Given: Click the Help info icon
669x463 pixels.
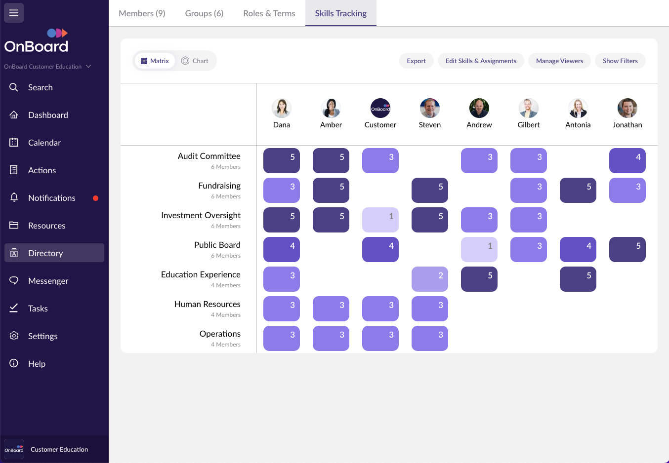Looking at the screenshot, I should [x=14, y=364].
